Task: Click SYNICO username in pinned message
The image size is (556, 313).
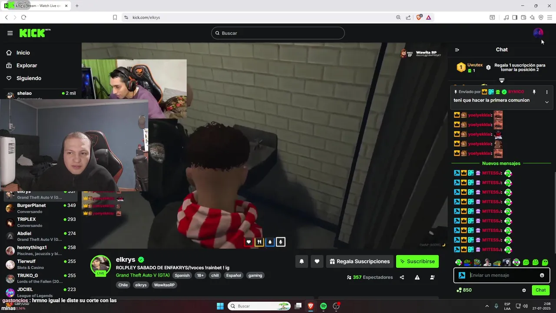Action: point(516,92)
